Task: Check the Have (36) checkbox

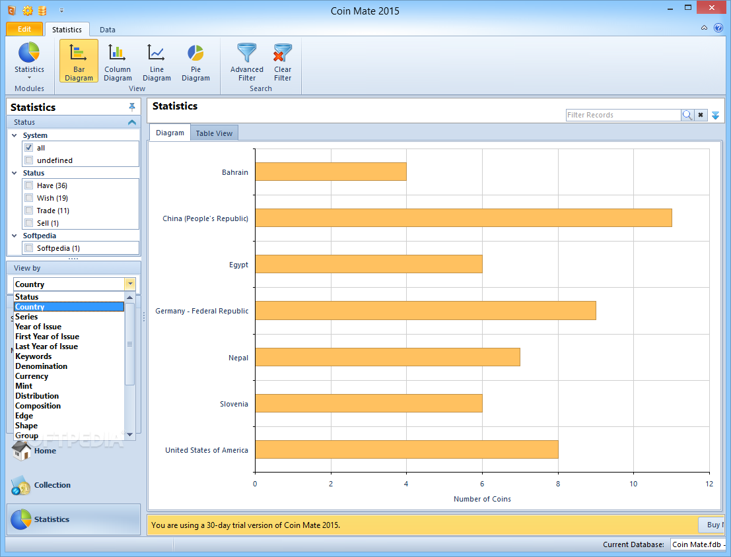Action: [29, 185]
